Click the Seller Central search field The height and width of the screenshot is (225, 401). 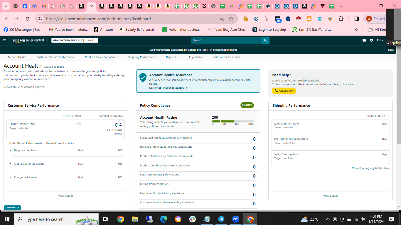[226, 40]
